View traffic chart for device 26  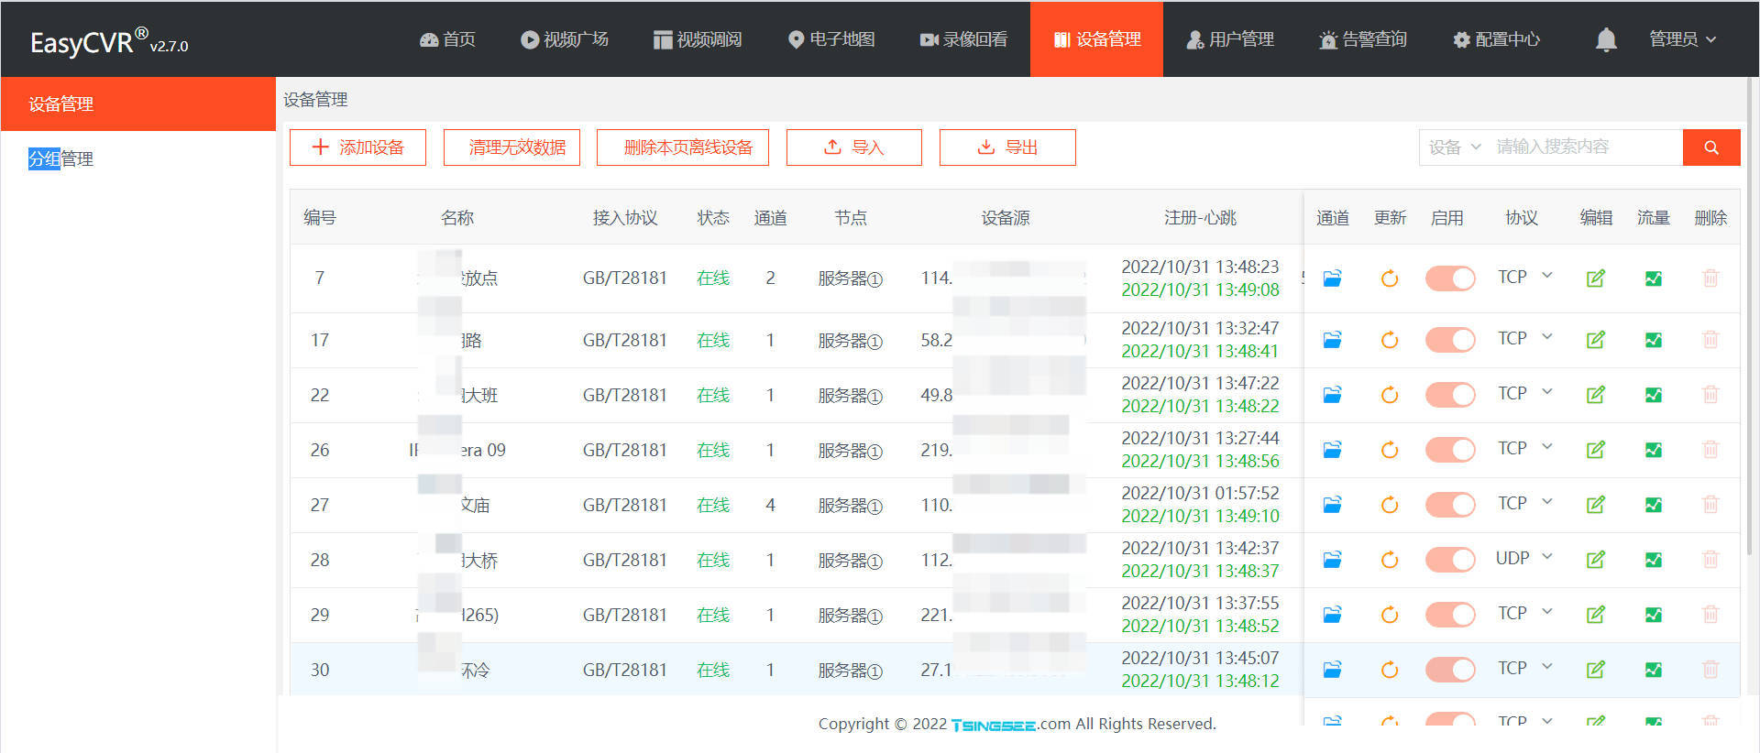pos(1654,451)
